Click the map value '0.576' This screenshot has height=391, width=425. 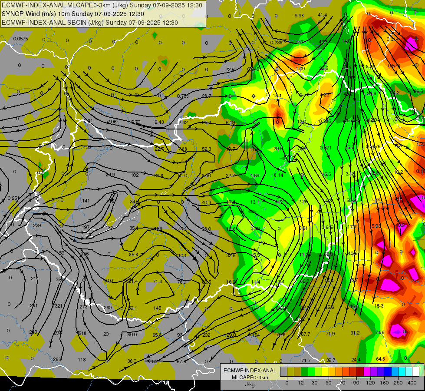(x=394, y=66)
